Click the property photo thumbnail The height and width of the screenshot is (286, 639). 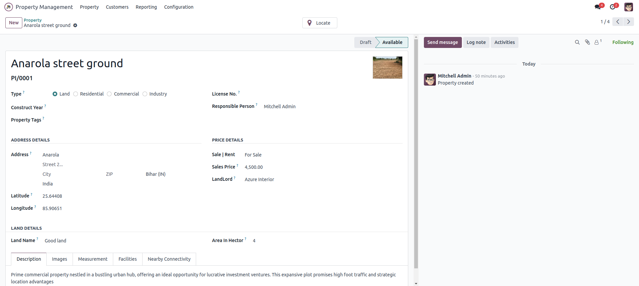(387, 68)
